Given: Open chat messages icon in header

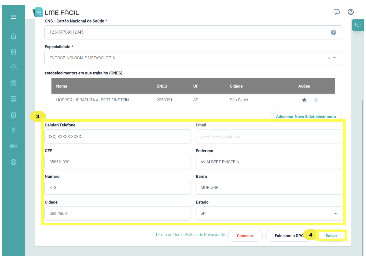Looking at the screenshot, I should (x=337, y=12).
